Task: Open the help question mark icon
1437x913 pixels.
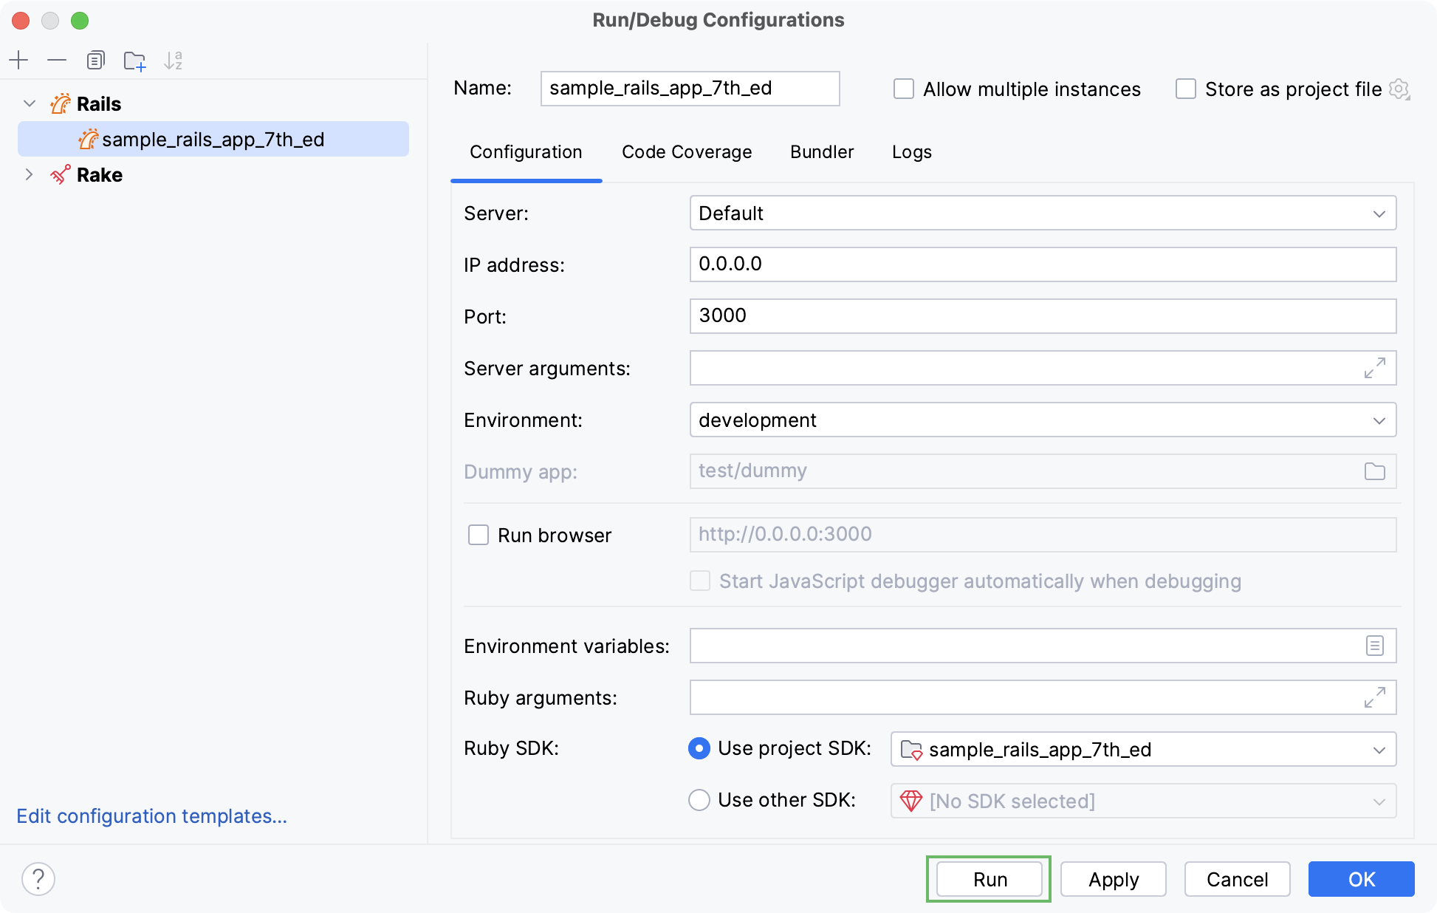Action: [x=38, y=879]
